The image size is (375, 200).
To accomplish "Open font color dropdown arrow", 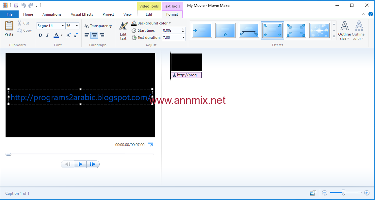I will (61, 35).
